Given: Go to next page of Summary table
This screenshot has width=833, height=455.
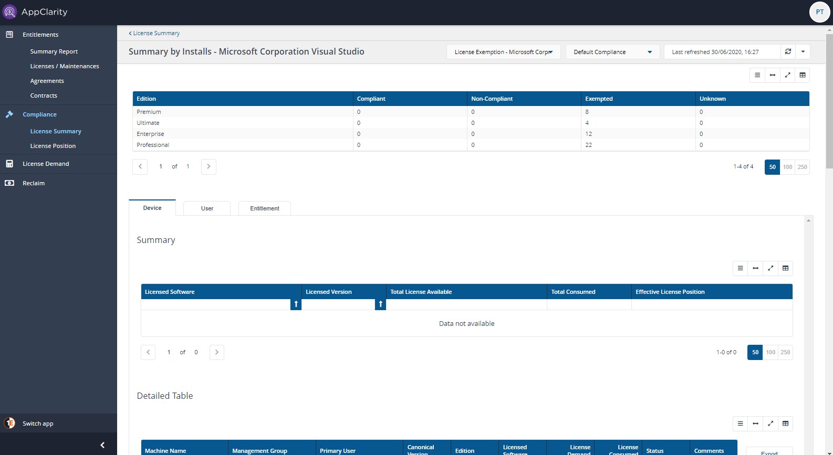Looking at the screenshot, I should tap(217, 352).
